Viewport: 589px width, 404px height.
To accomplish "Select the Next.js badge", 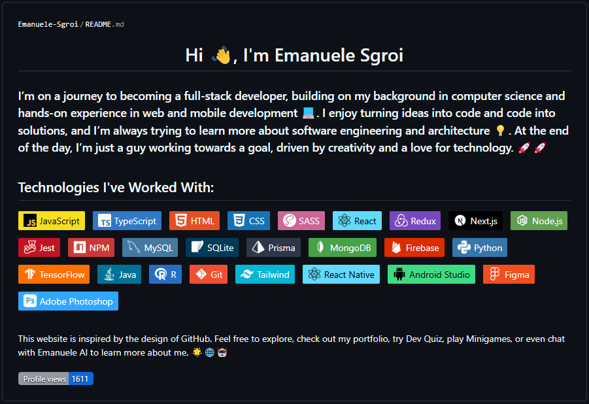I will coord(475,220).
